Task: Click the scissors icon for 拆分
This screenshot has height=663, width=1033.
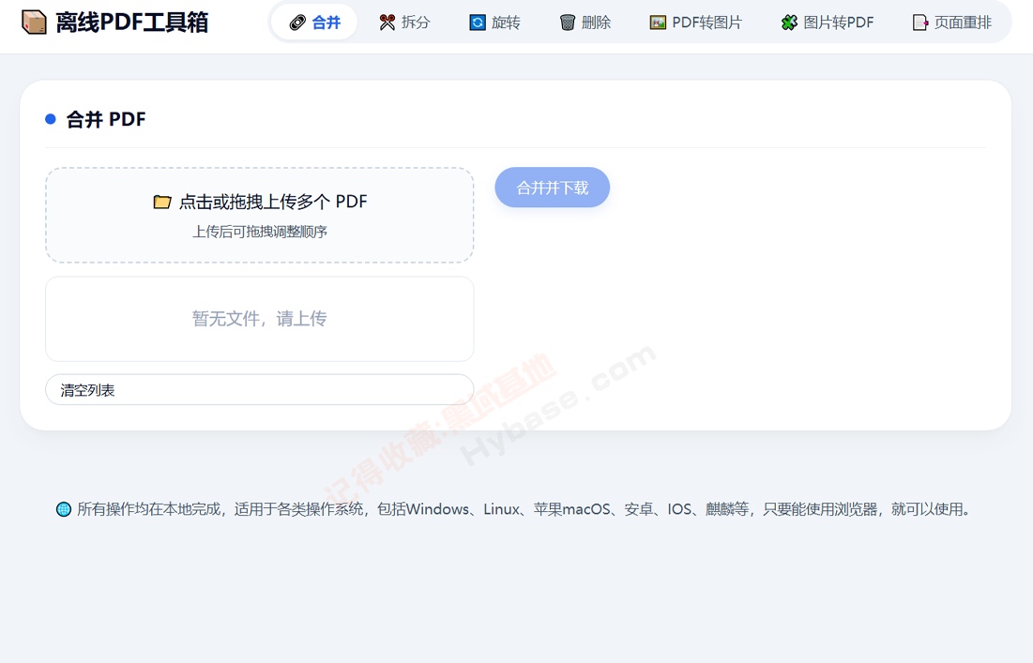Action: pos(387,23)
